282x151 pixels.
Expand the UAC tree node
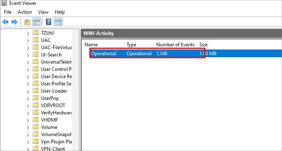click(28, 41)
